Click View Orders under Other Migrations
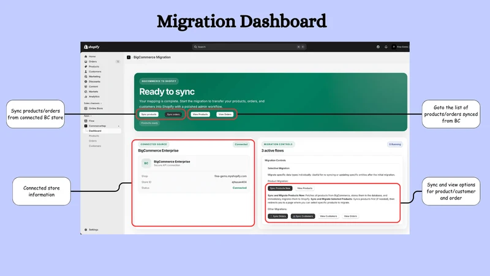 point(350,217)
